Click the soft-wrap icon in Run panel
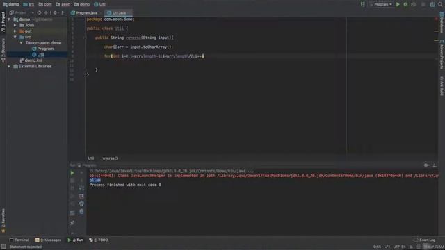 [81, 188]
